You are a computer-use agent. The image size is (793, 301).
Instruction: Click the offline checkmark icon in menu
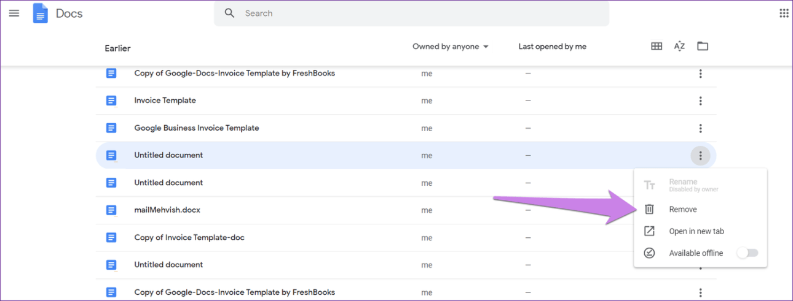coord(649,253)
